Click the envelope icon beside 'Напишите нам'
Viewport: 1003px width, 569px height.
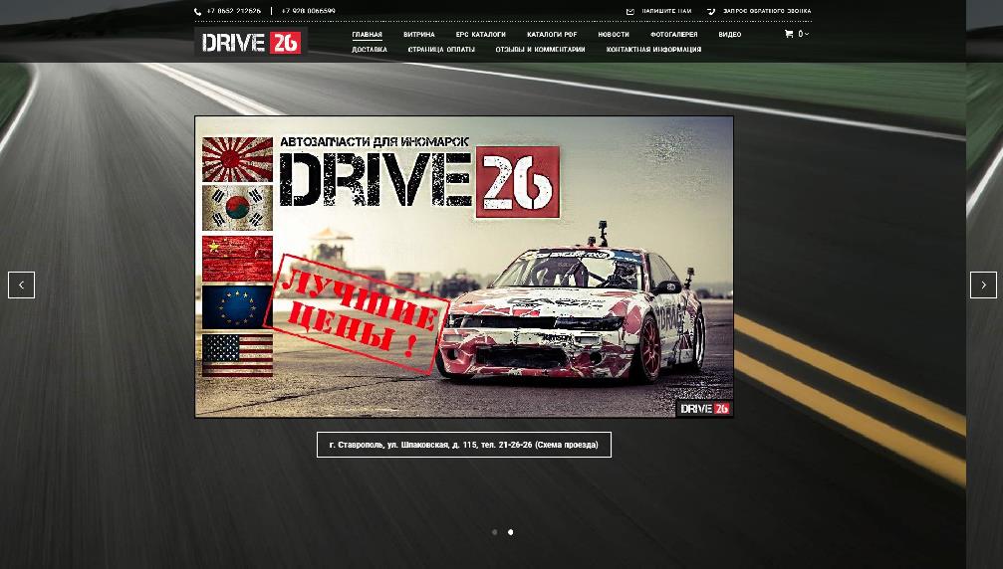pos(630,12)
